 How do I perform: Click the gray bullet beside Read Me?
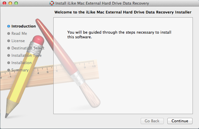click(8, 34)
